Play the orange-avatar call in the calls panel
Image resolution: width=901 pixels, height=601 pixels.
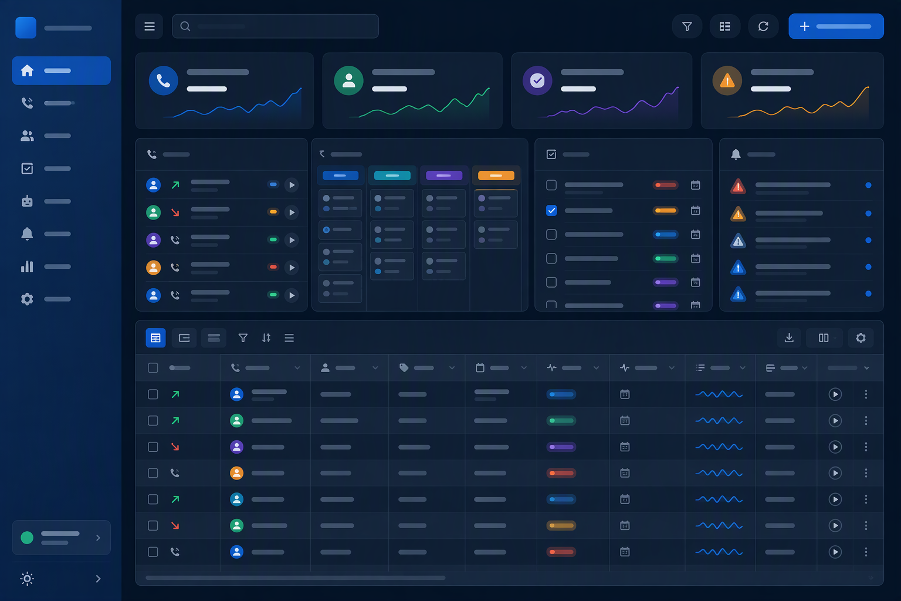[292, 268]
